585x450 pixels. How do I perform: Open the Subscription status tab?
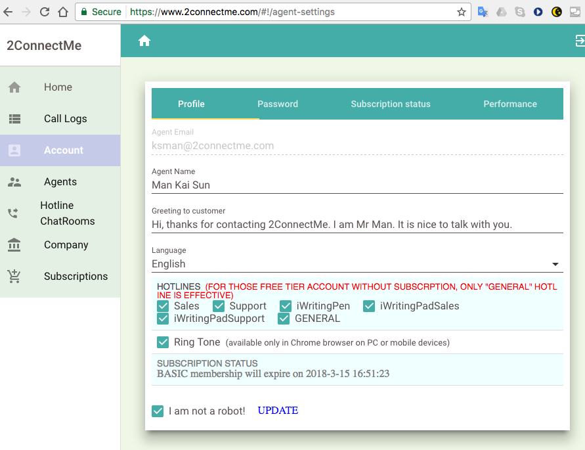(x=391, y=104)
